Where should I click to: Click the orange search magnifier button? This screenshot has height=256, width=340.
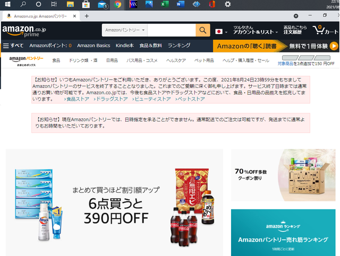tap(203, 30)
